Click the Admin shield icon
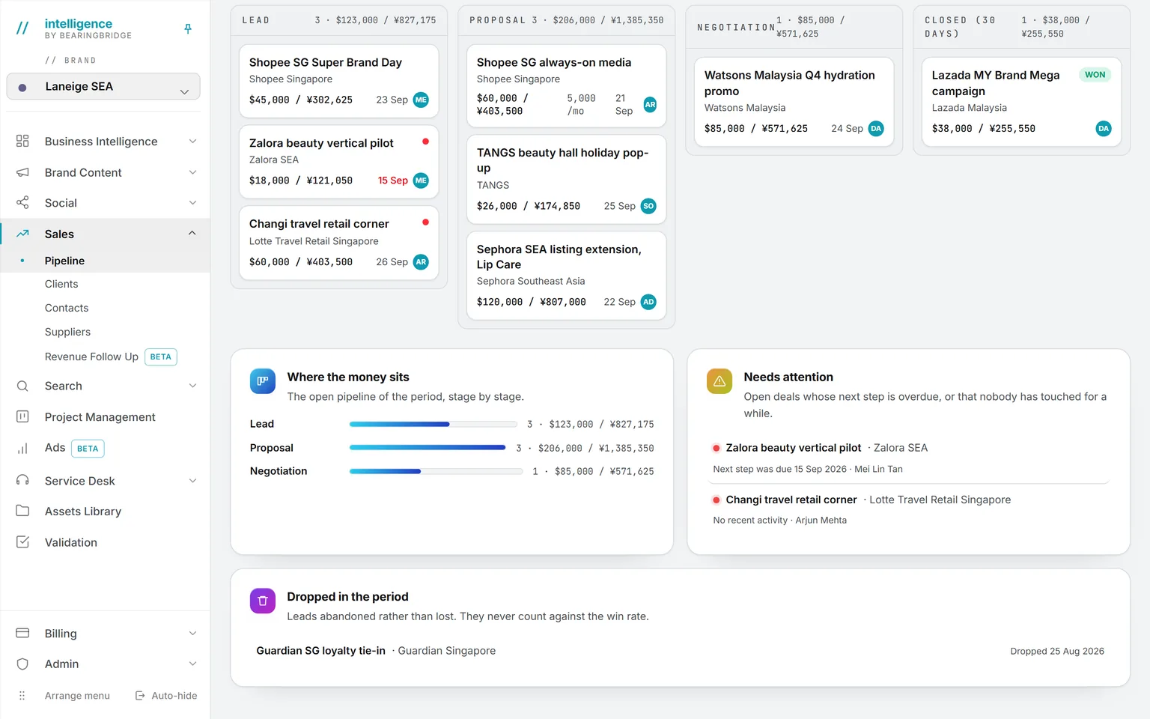1150x719 pixels. (22, 664)
